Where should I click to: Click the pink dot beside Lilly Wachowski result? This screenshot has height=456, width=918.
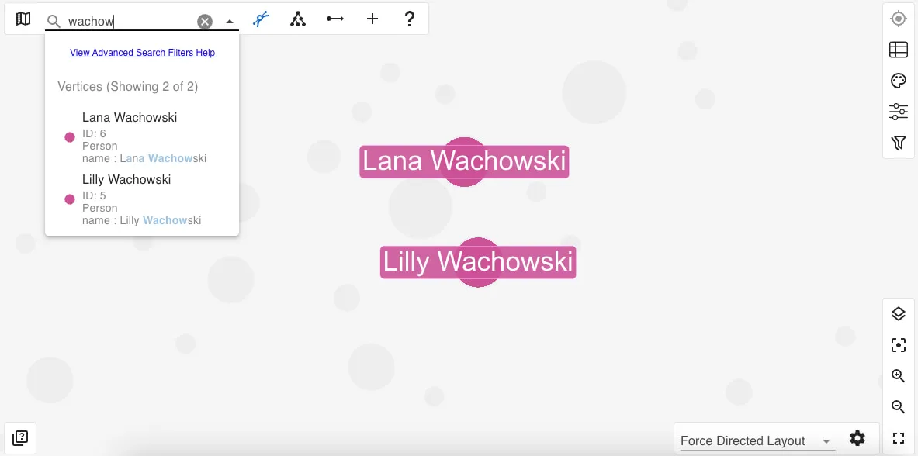click(70, 199)
